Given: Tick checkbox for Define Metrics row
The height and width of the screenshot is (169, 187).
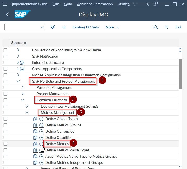Looking at the screenshot, I should [x=5, y=144].
